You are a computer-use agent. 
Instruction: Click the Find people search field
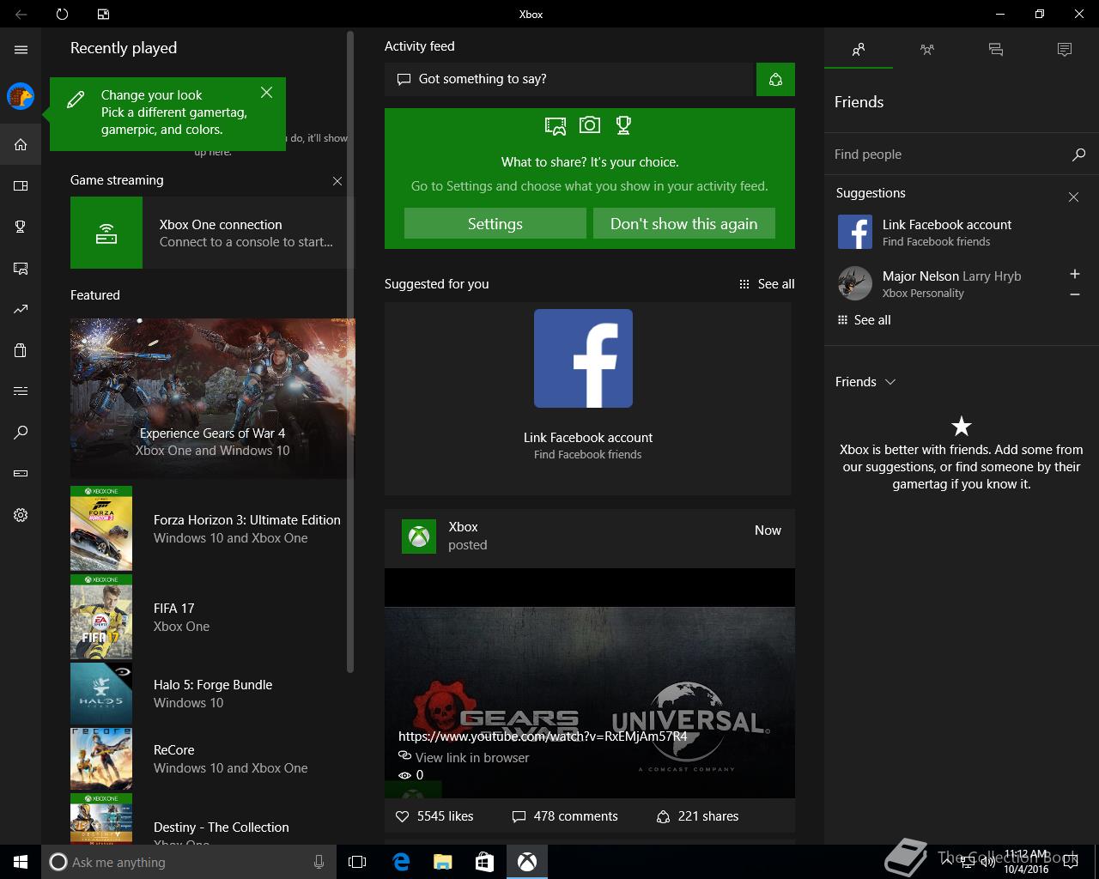pos(949,155)
